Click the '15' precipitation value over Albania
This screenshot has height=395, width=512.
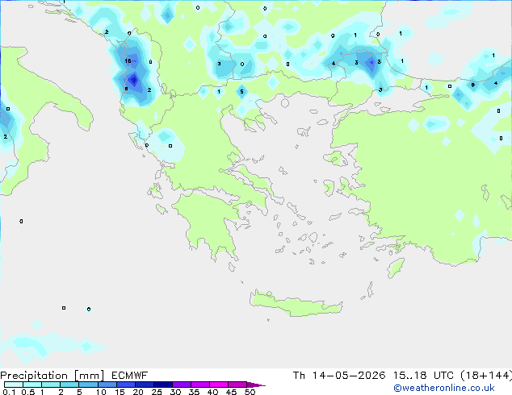pyautogui.click(x=128, y=61)
